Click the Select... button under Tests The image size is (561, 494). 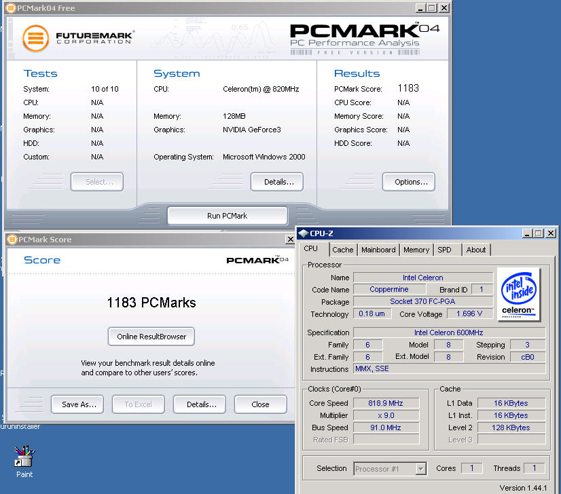pyautogui.click(x=97, y=182)
